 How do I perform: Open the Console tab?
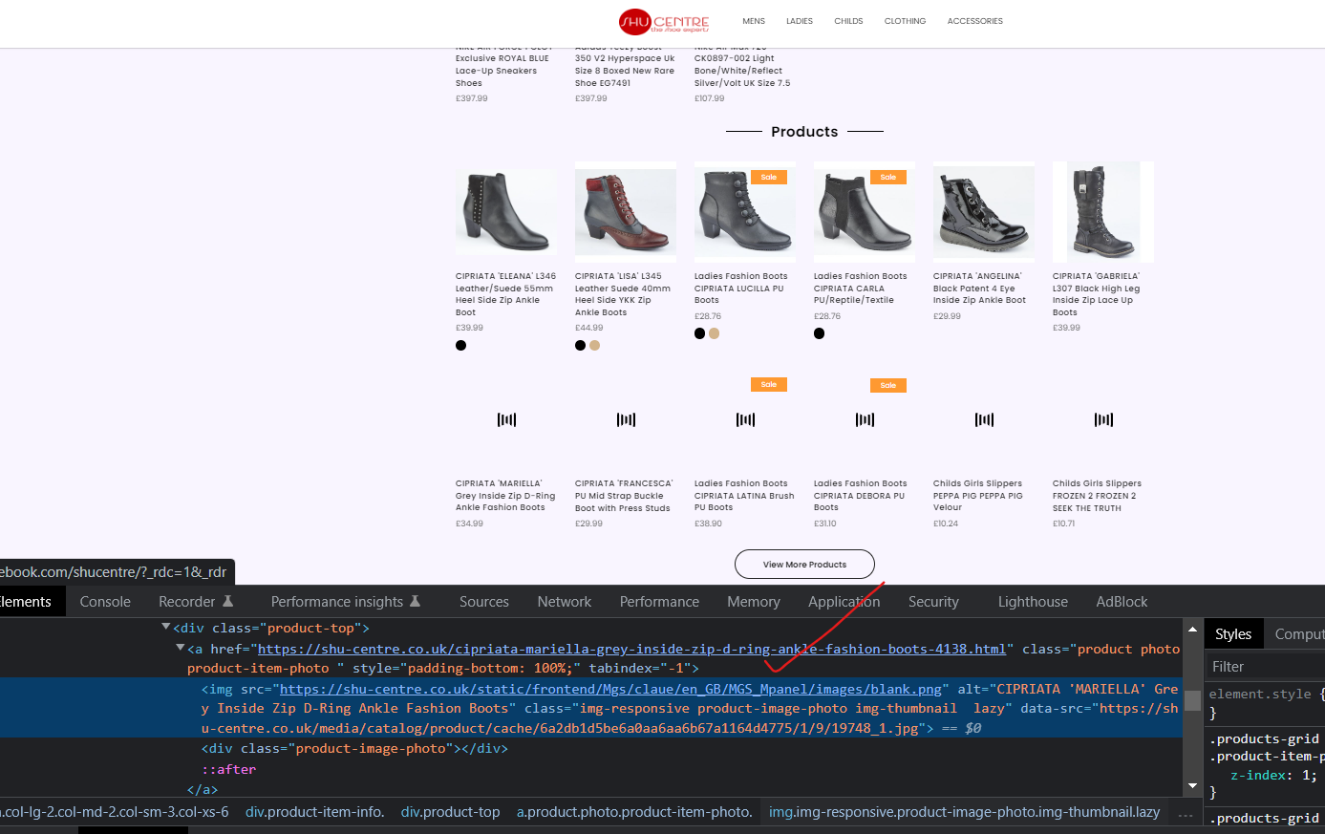105,602
